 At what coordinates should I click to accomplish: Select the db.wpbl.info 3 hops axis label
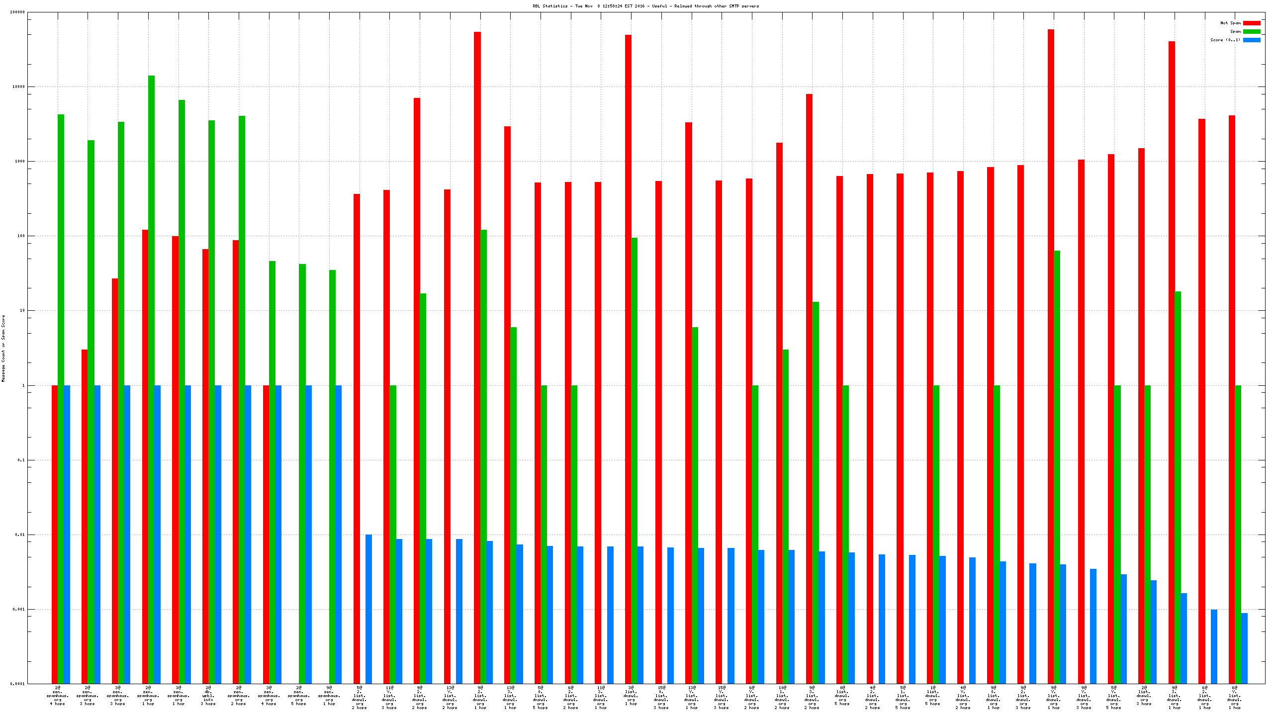[208, 696]
